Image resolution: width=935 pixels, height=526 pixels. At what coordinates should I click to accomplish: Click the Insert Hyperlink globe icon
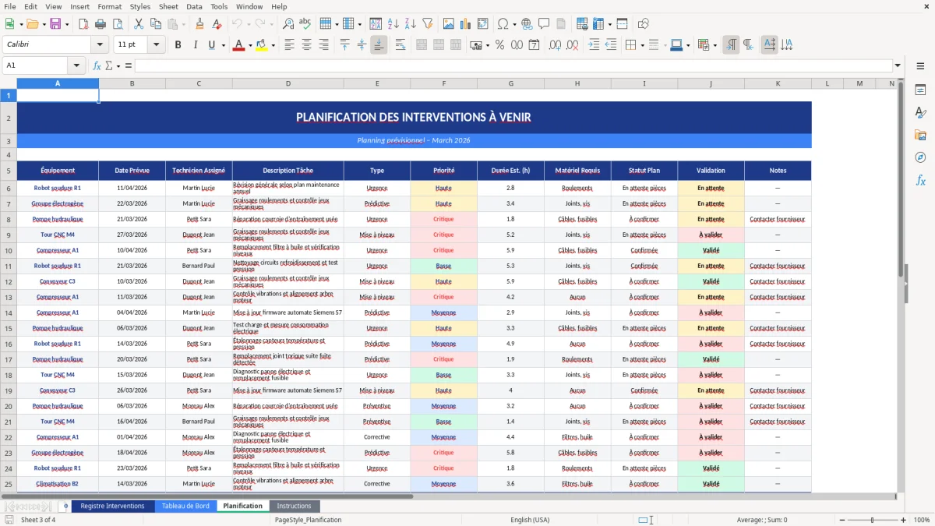(x=527, y=24)
